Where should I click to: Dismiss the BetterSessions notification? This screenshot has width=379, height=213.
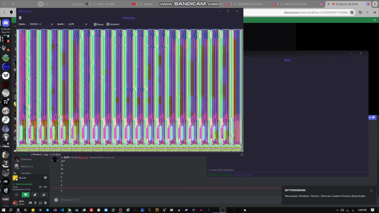pyautogui.click(x=371, y=191)
